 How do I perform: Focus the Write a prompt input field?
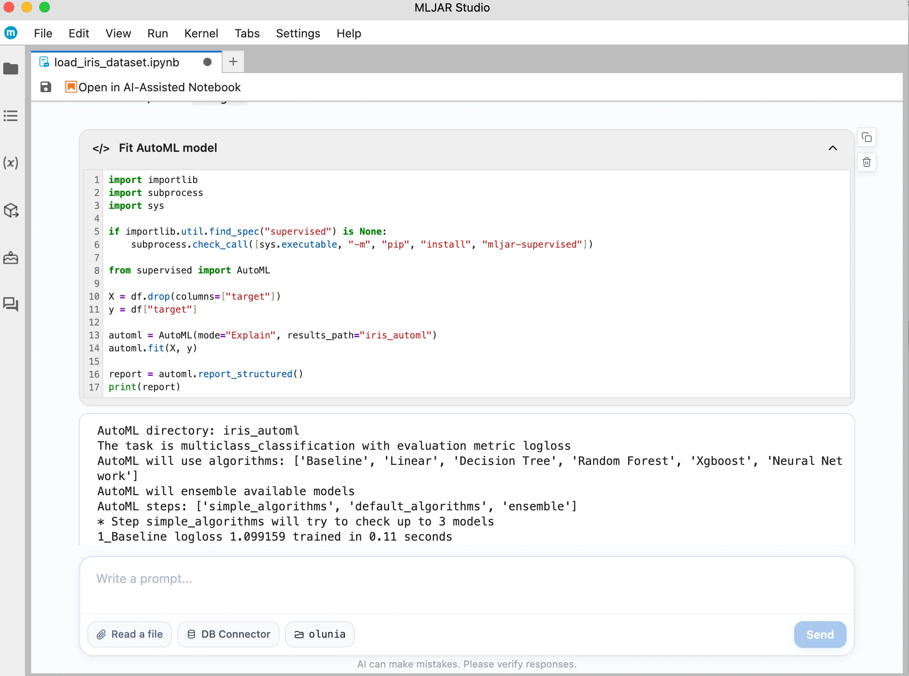click(x=467, y=585)
